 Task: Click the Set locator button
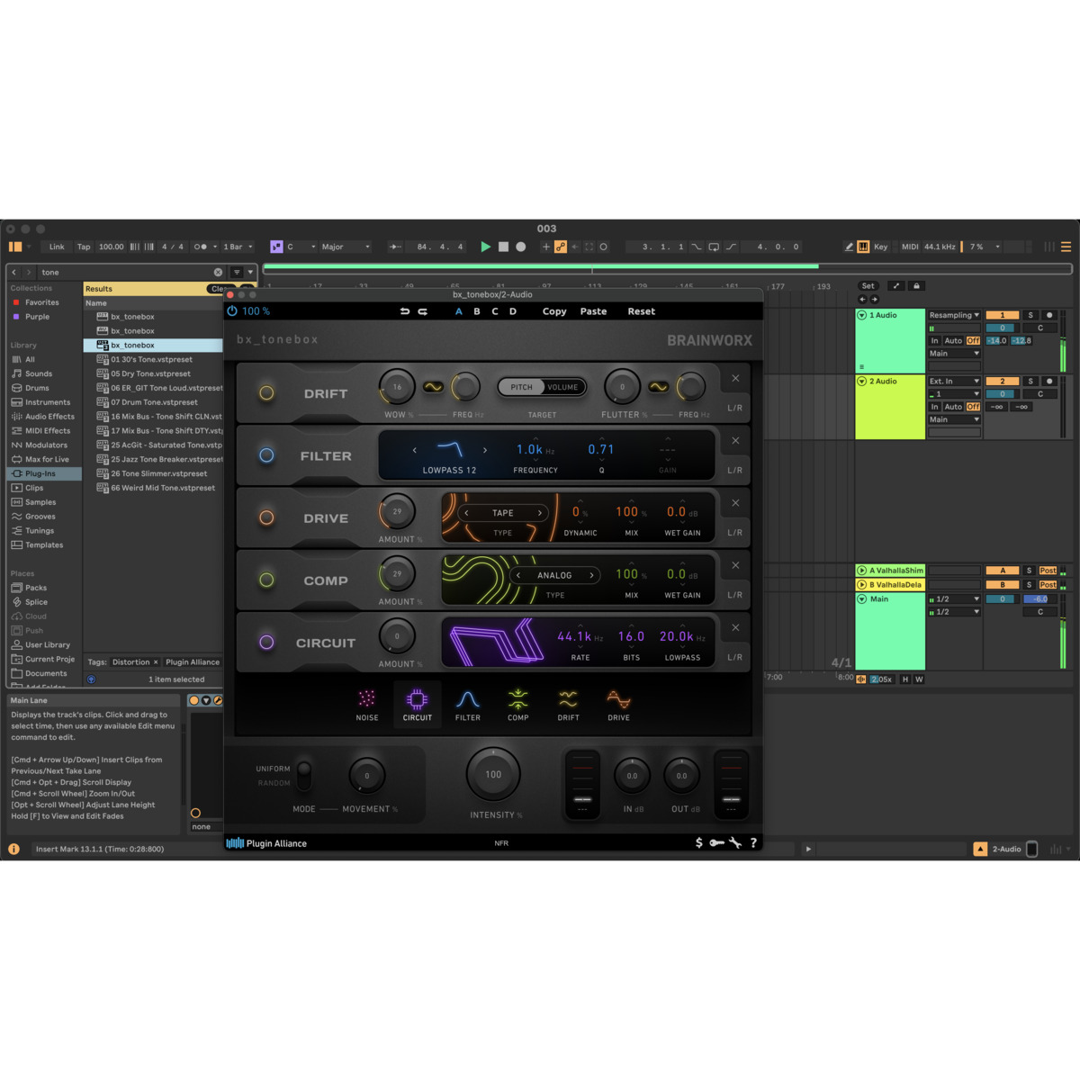868,286
